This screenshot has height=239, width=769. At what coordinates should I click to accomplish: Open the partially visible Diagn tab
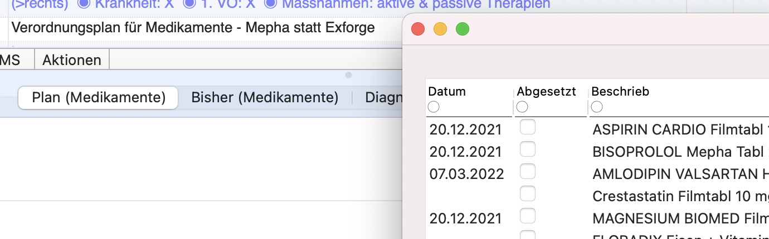[x=384, y=98]
